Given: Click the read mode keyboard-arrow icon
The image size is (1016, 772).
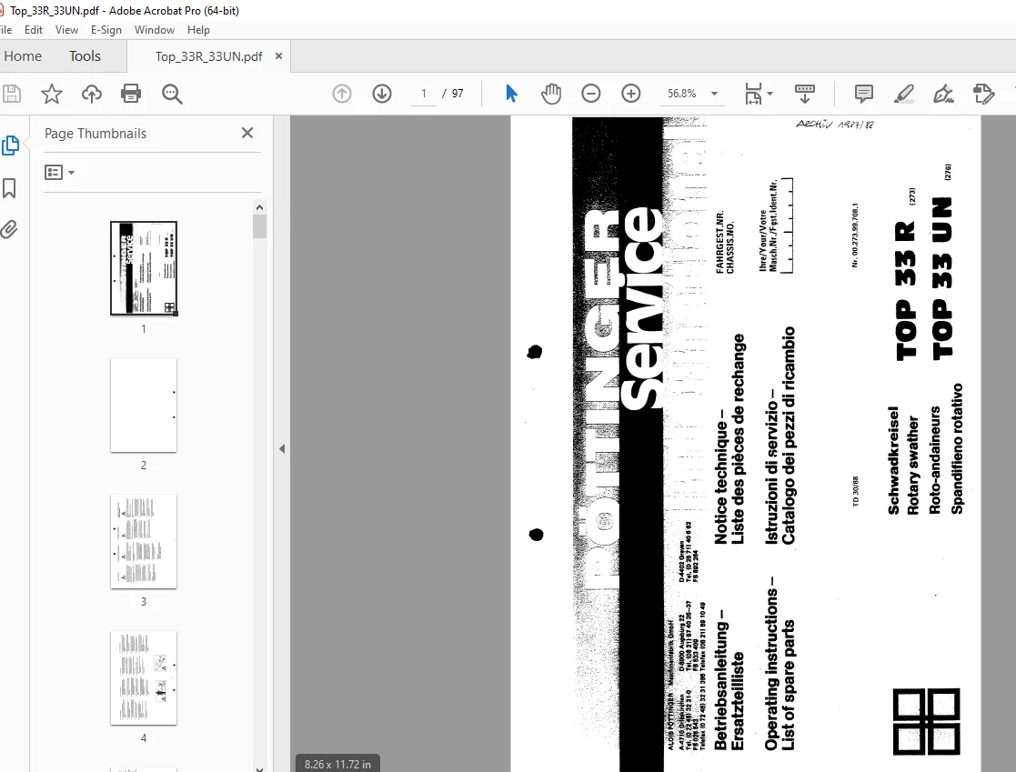Looking at the screenshot, I should [x=805, y=94].
